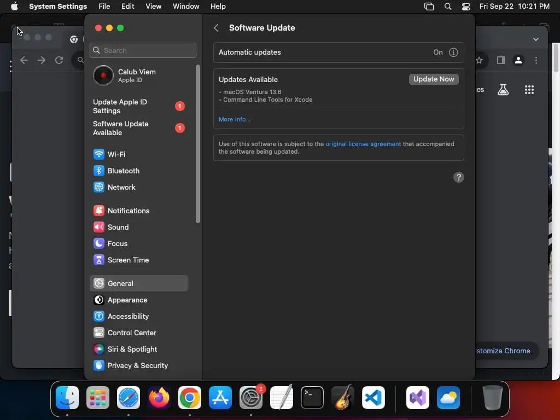The height and width of the screenshot is (420, 560).
Task: Open Stage Manager menu bar icon
Action: (429, 7)
